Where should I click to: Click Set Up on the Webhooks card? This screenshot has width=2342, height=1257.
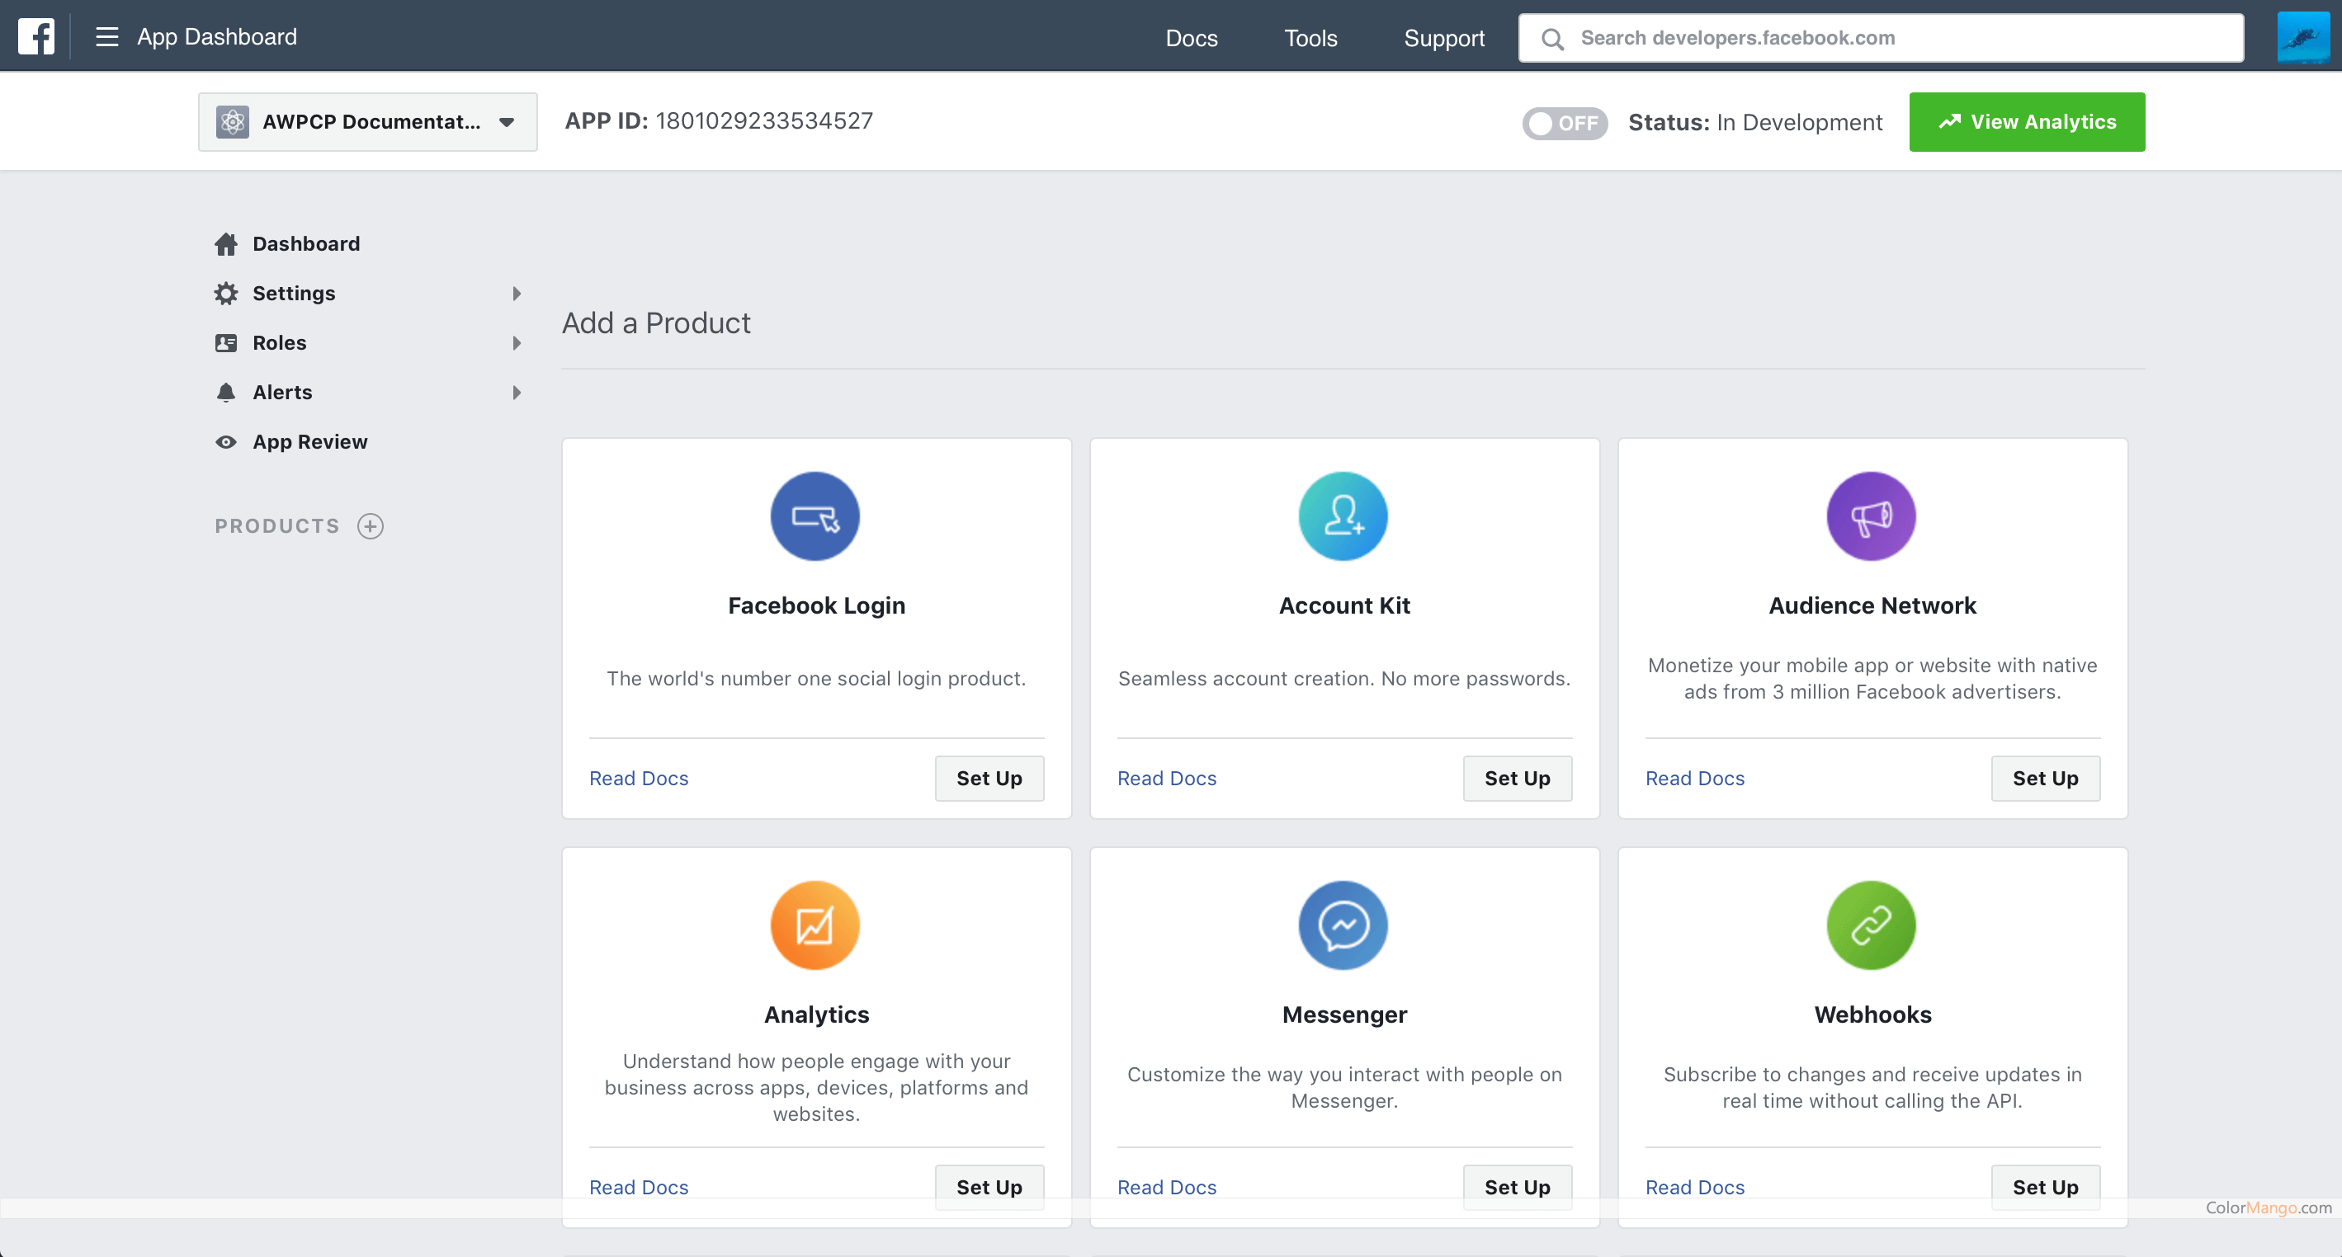click(2045, 1186)
